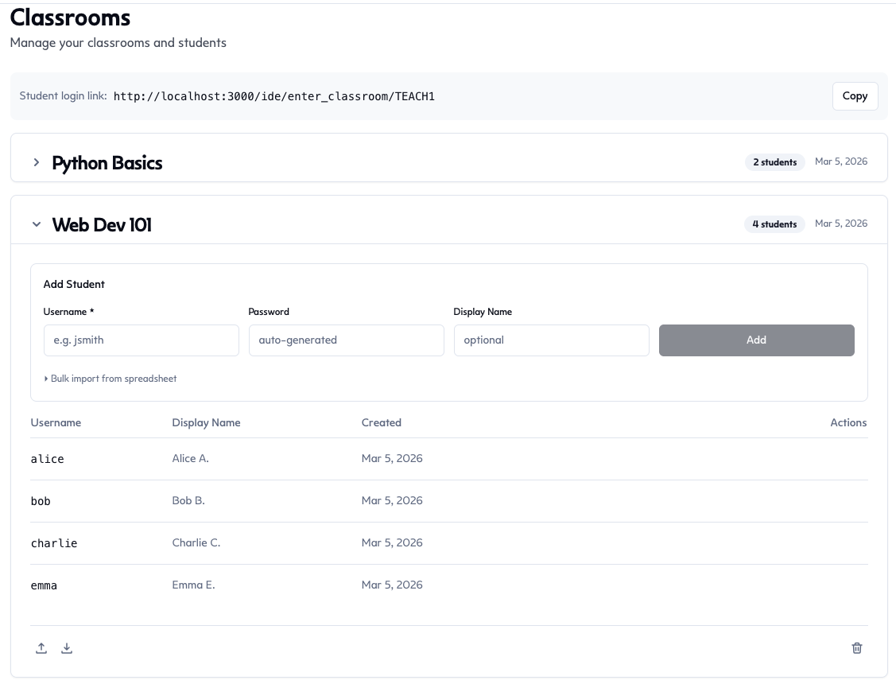Expand Bulk import from spreadsheet
Screen dimensions: 896x684
(x=111, y=379)
